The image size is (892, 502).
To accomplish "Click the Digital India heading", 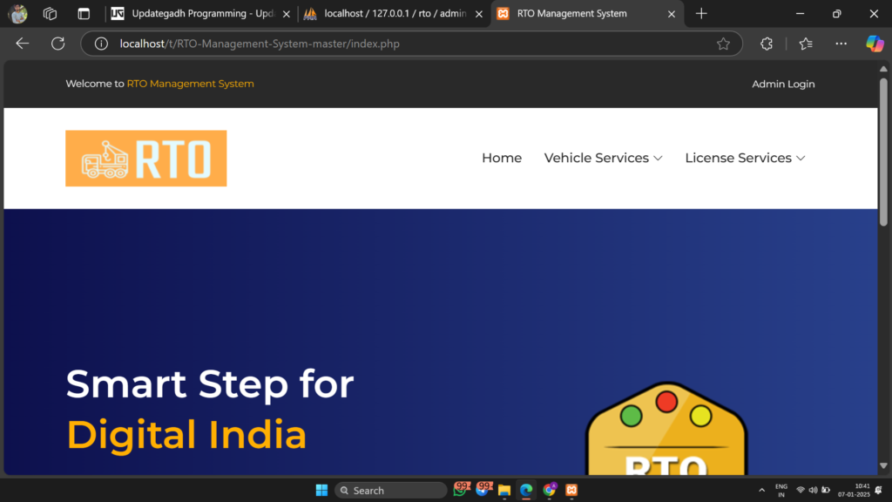I will (186, 435).
